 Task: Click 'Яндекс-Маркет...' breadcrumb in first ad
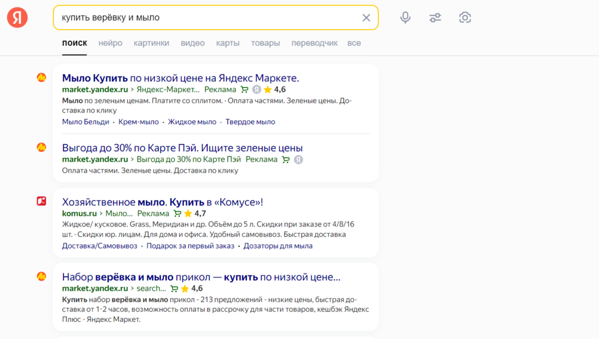168,90
